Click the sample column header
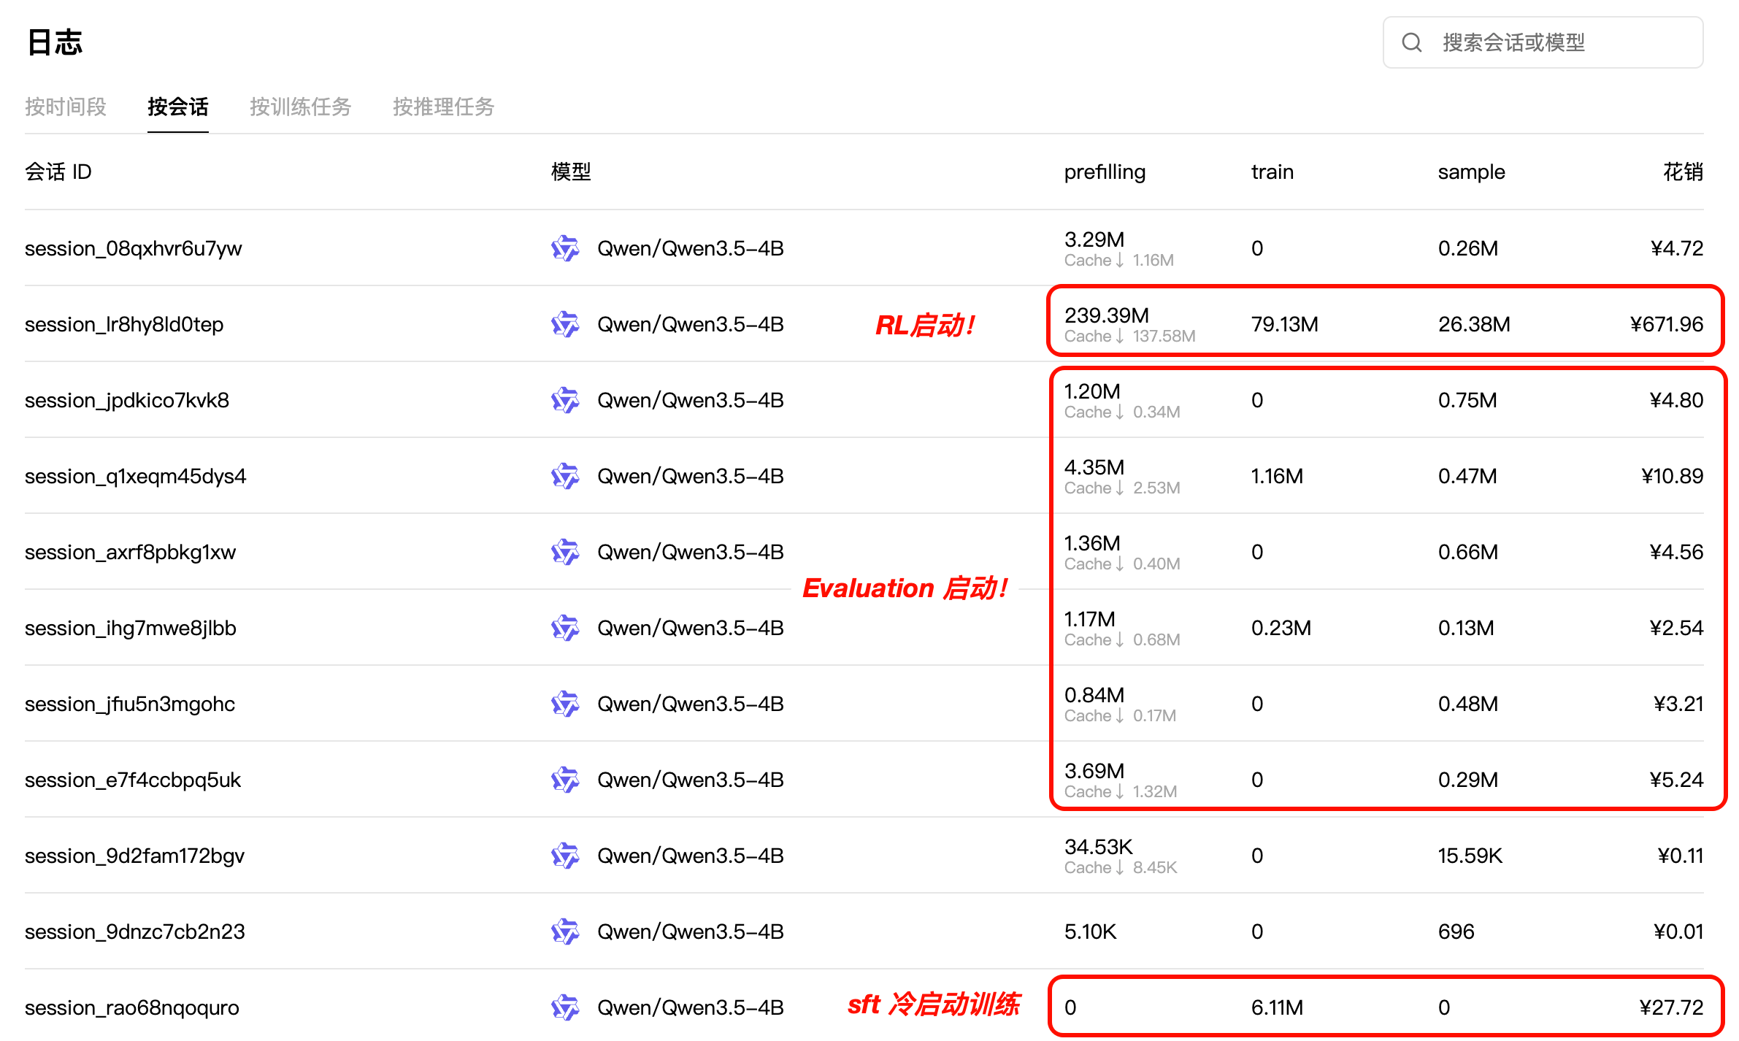 pos(1471,172)
